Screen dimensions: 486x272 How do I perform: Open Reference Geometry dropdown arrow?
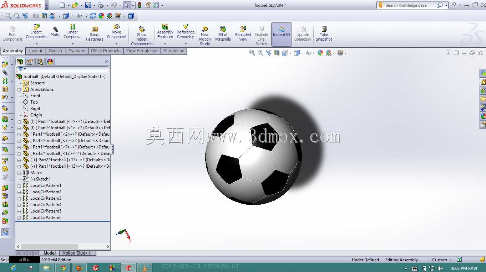click(186, 44)
